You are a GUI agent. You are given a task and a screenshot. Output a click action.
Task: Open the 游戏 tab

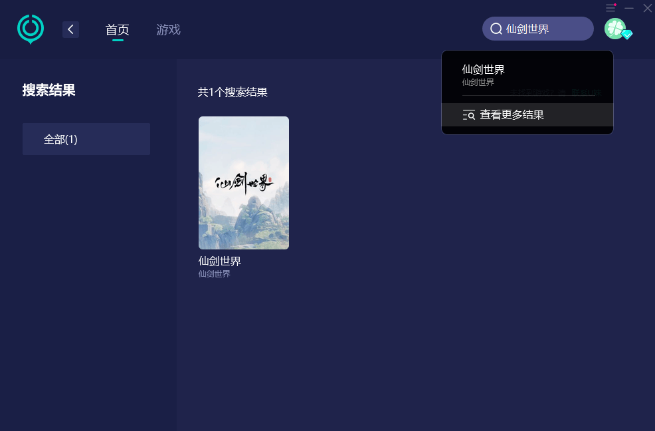[168, 29]
